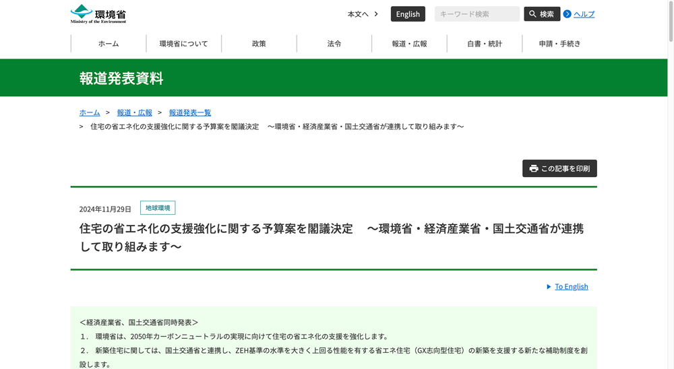Click the chevron next to 本文へ

click(376, 14)
